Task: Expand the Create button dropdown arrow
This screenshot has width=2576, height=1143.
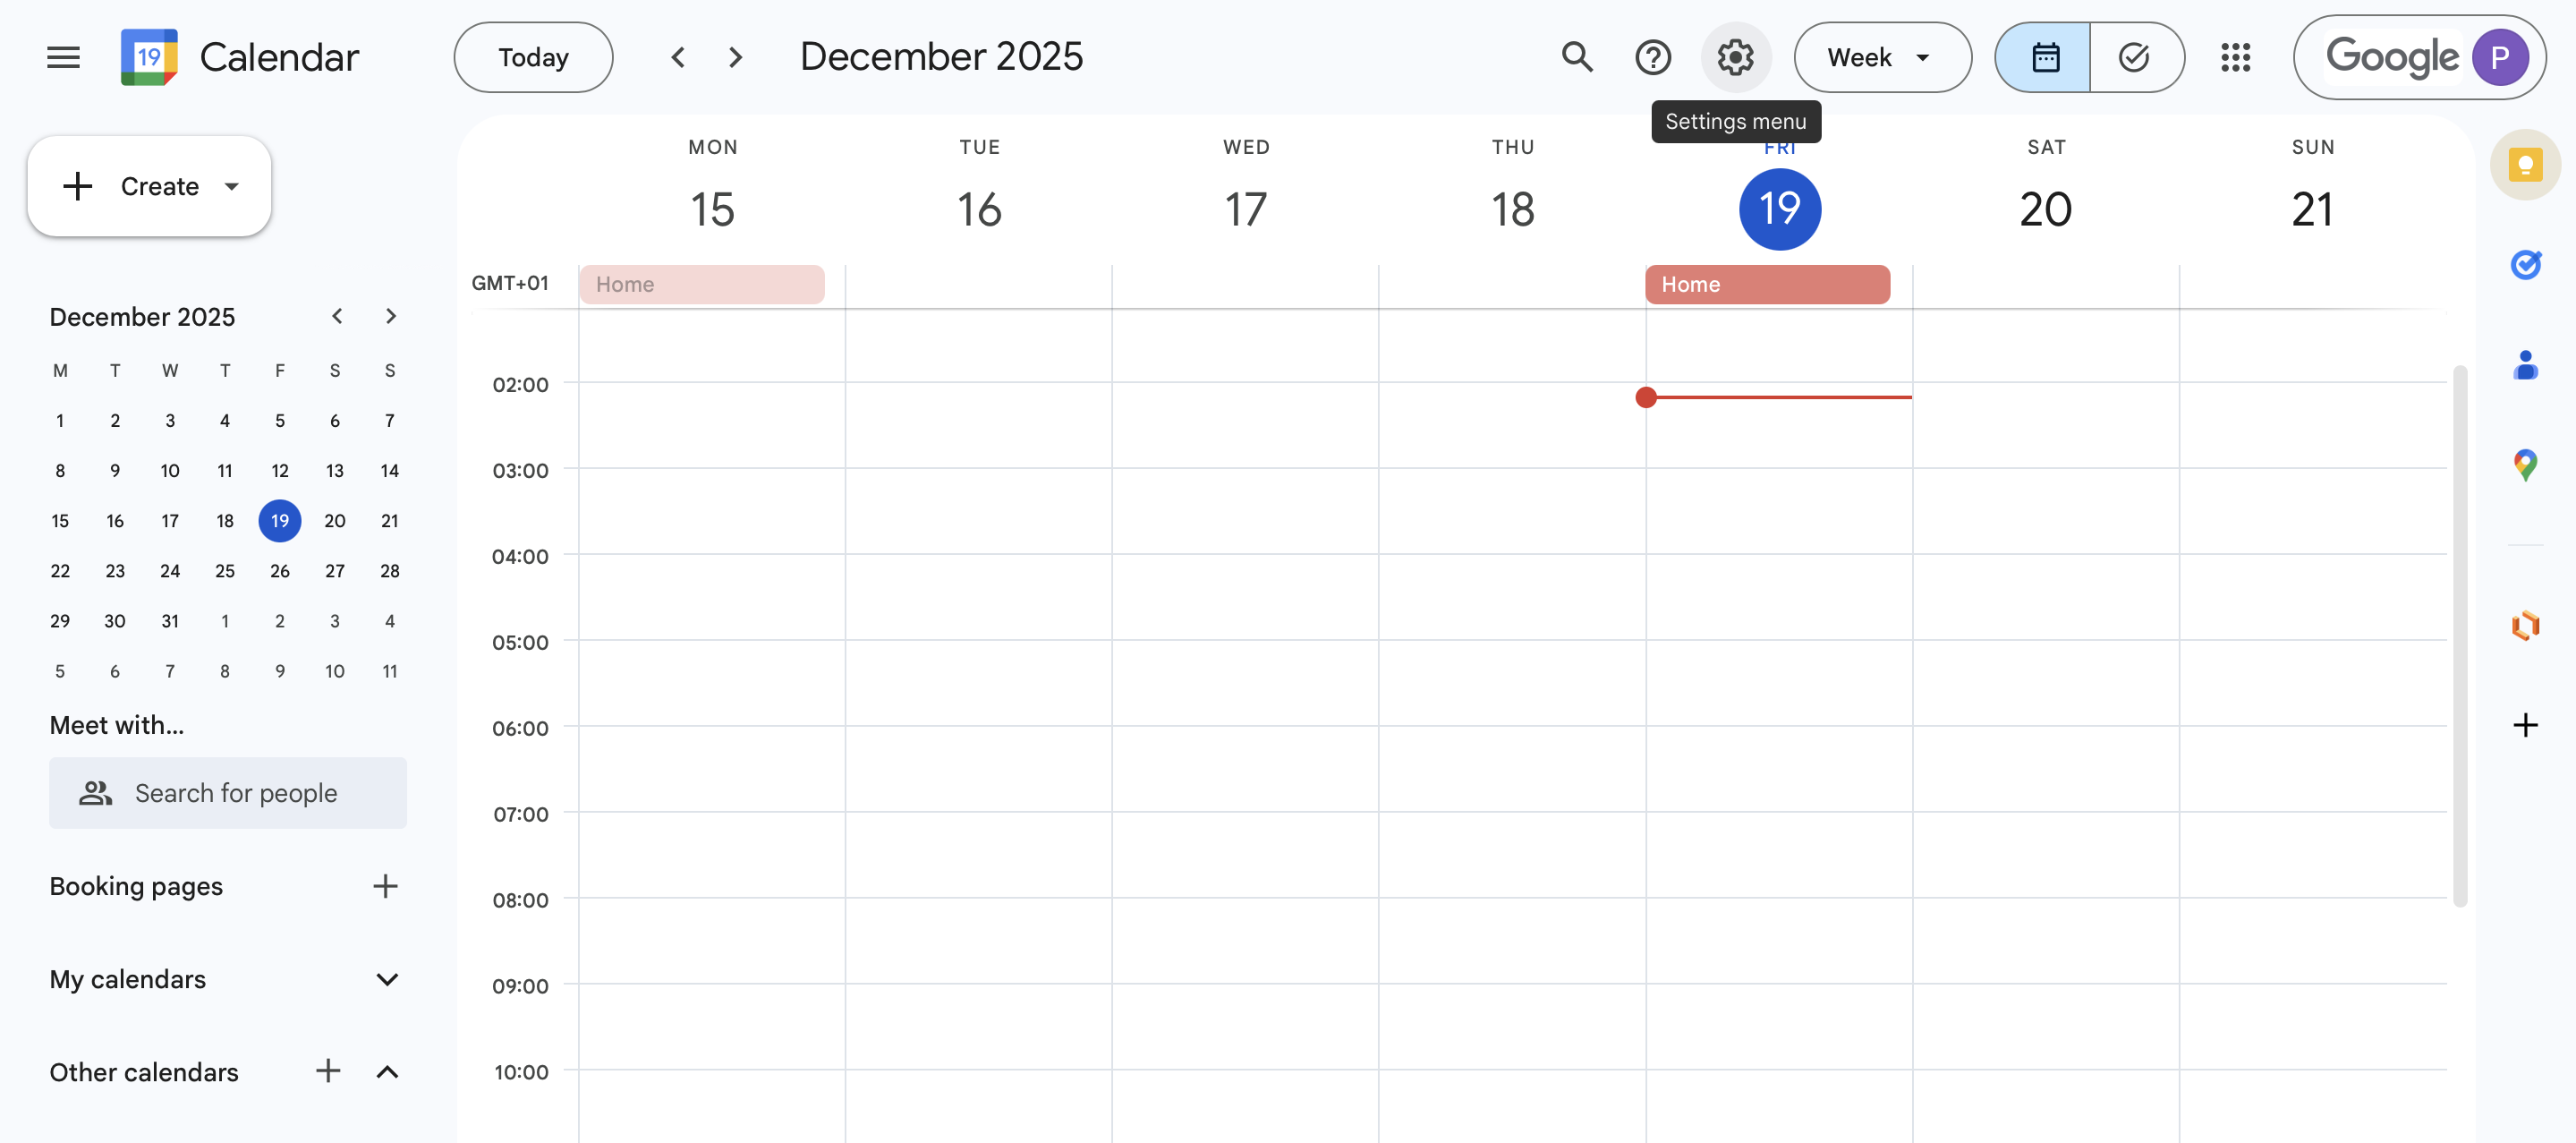Action: [x=231, y=186]
